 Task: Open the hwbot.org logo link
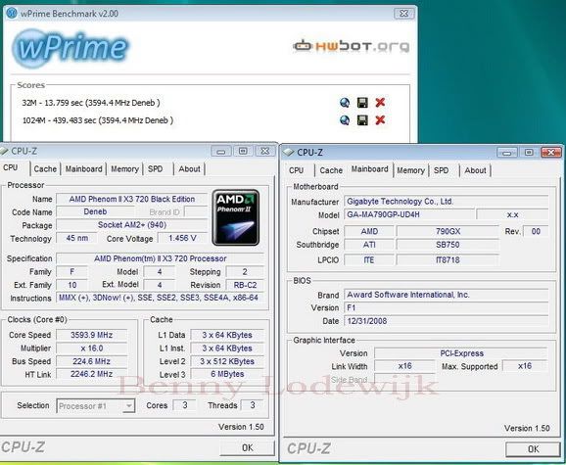(x=351, y=46)
